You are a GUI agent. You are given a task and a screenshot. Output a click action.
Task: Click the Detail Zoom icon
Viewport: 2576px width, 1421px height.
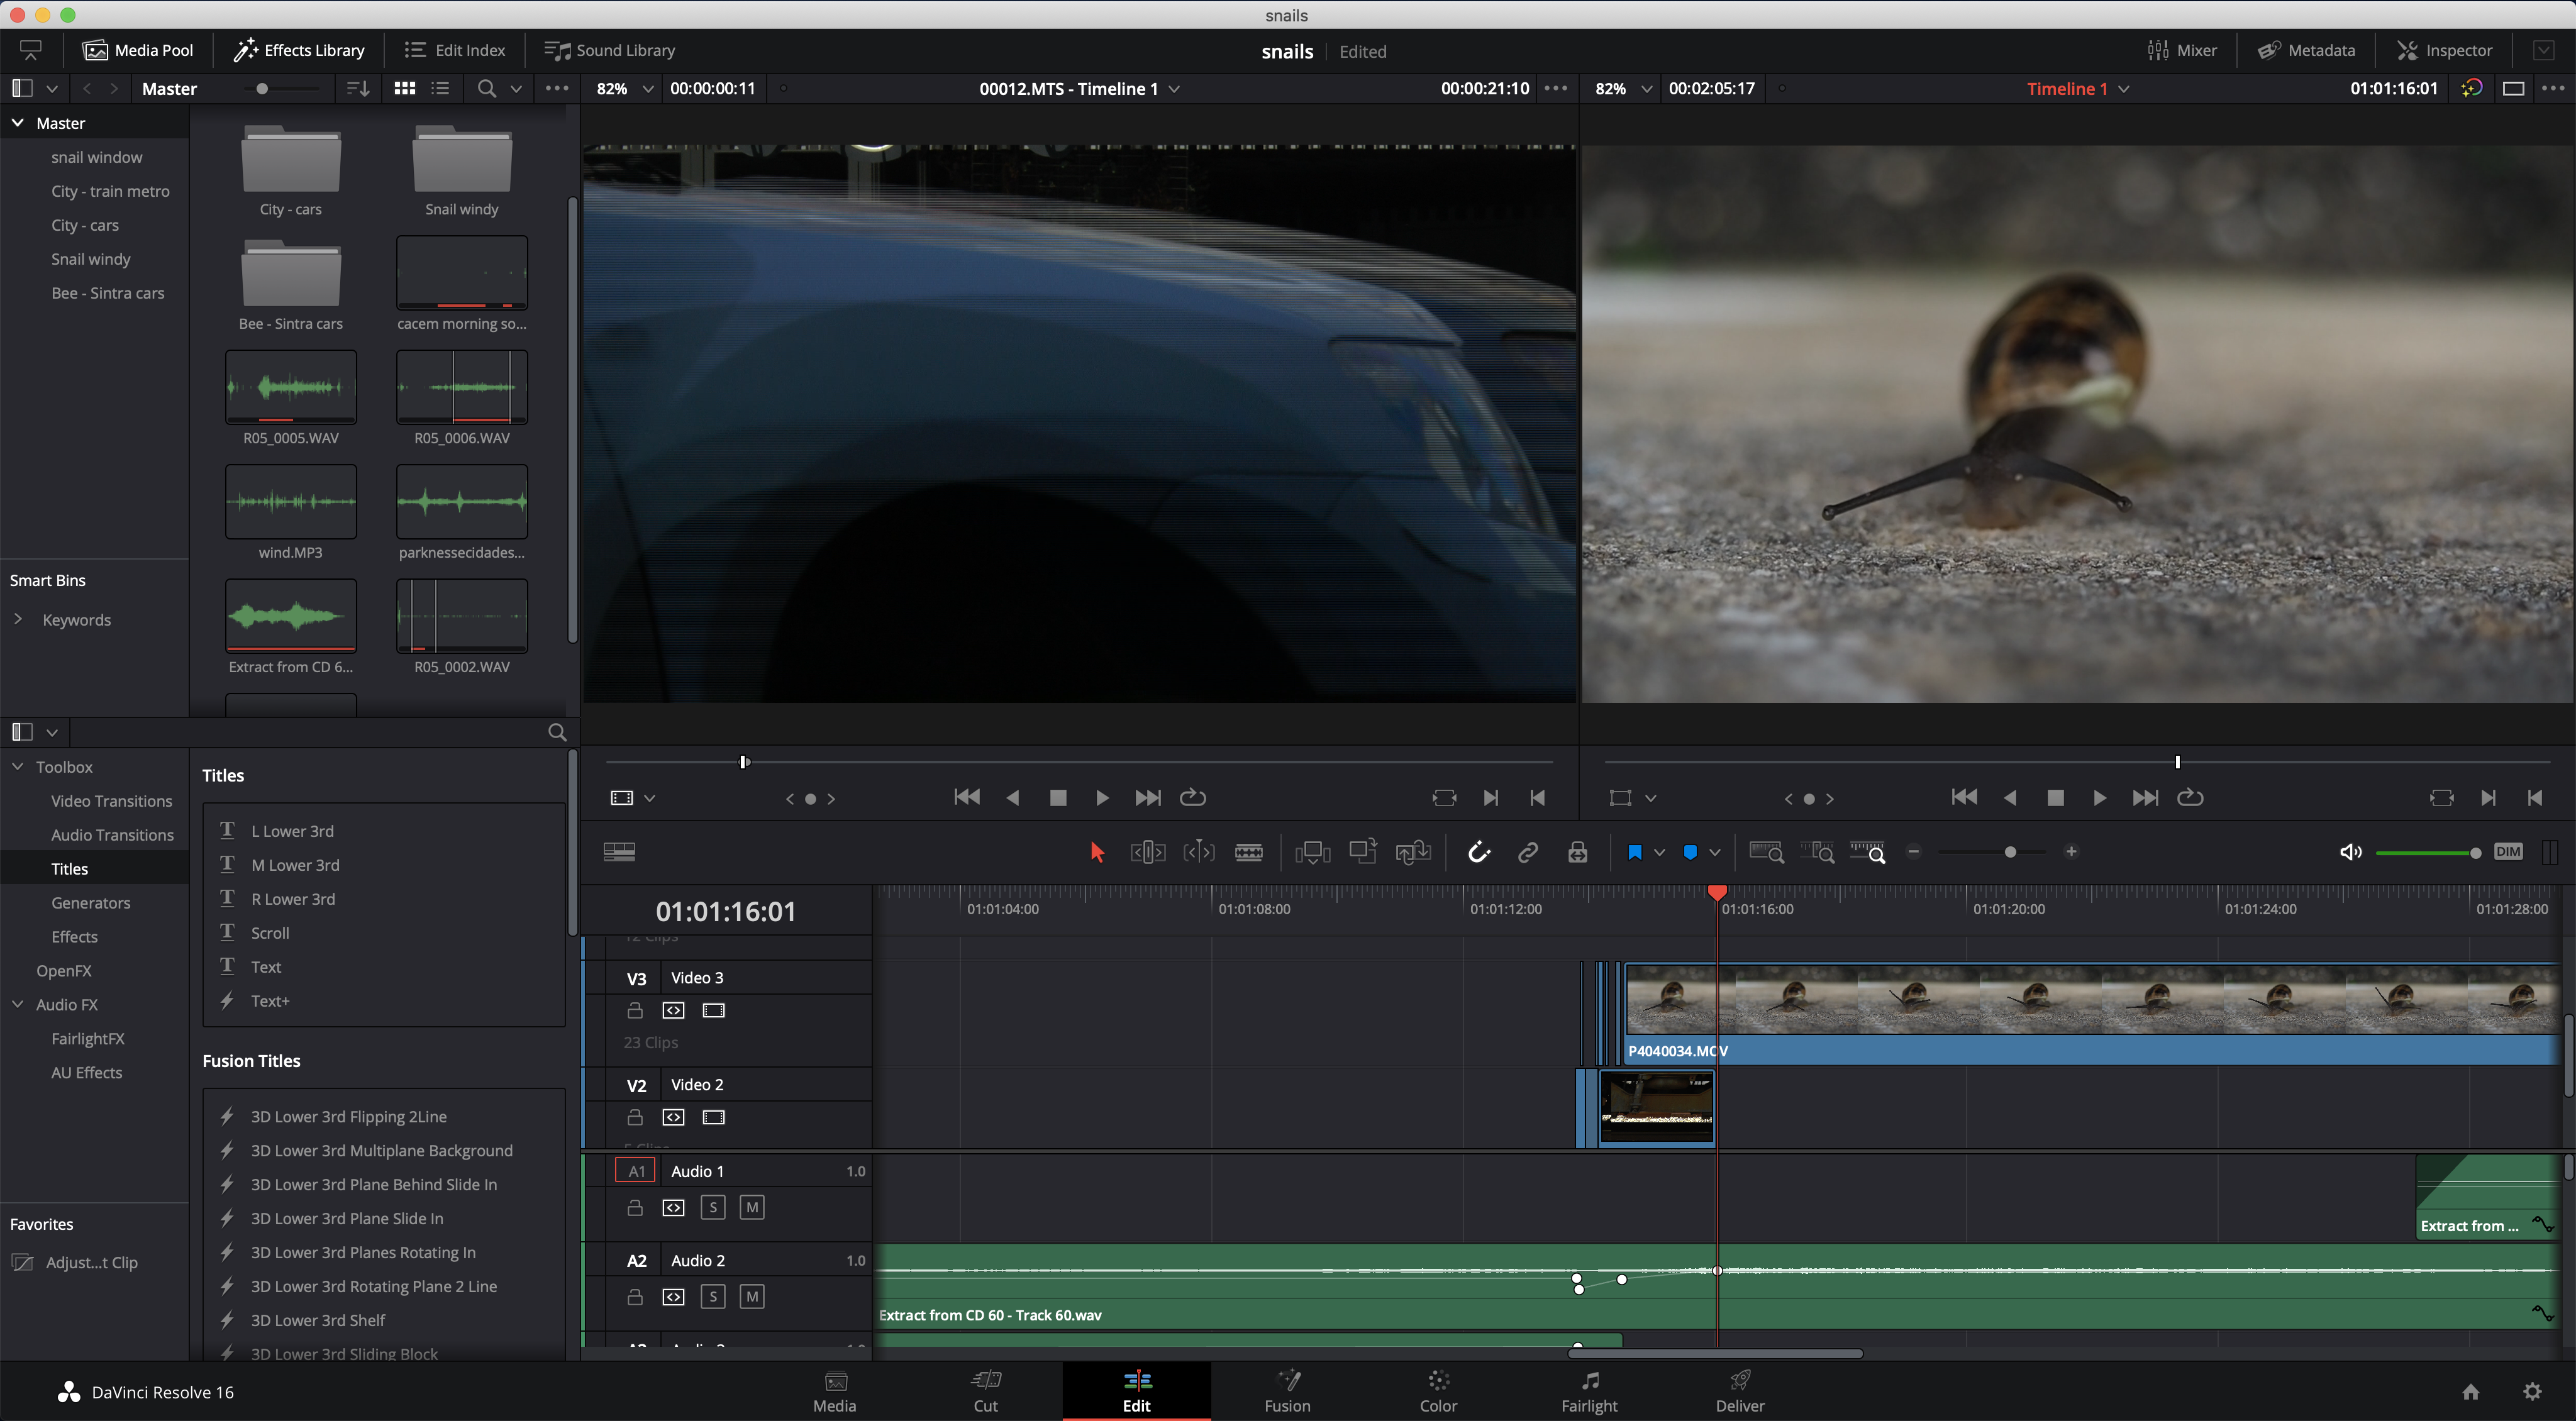pyautogui.click(x=1817, y=852)
